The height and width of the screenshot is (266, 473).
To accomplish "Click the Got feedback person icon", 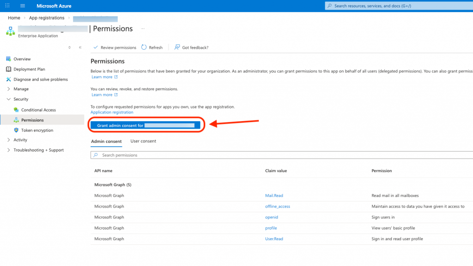I will (177, 47).
